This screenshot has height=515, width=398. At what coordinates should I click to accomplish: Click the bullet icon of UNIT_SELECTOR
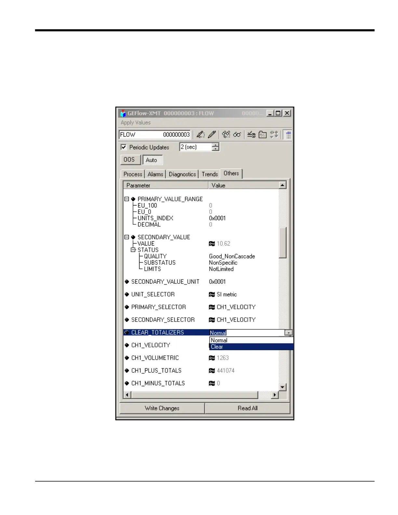(127, 294)
